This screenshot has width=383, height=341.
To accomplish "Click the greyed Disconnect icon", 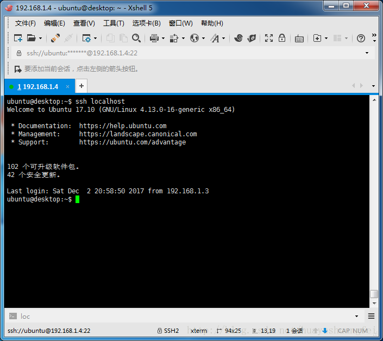I will pyautogui.click(x=68, y=38).
